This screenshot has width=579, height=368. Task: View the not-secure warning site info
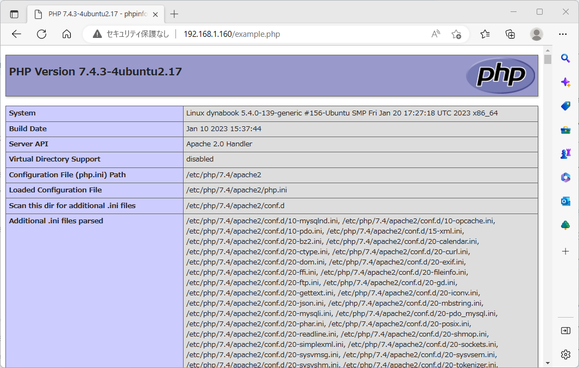click(x=131, y=34)
